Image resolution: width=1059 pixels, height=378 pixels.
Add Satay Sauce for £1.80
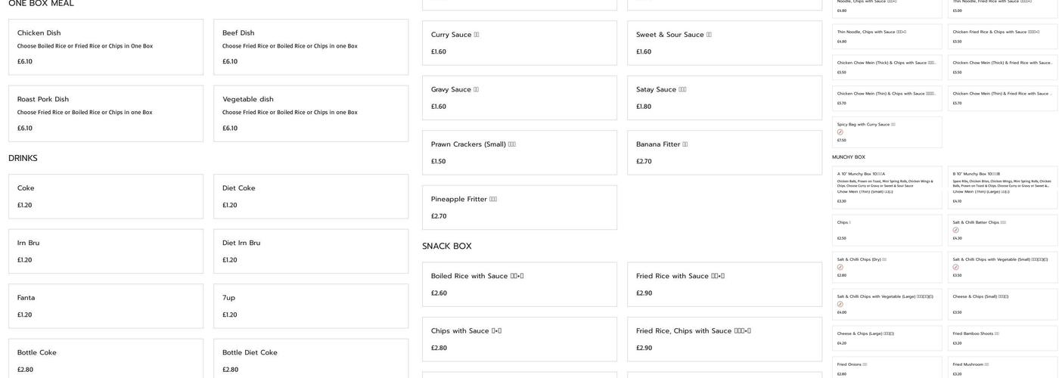725,98
